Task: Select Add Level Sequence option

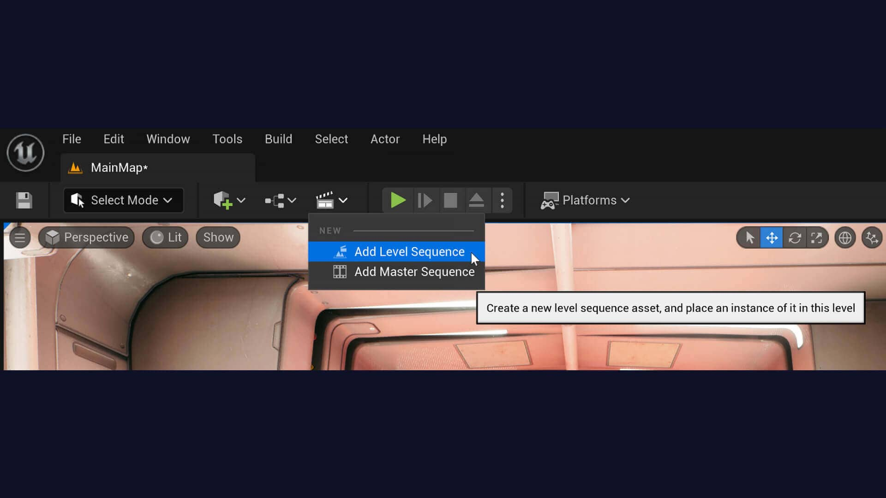Action: coord(409,251)
